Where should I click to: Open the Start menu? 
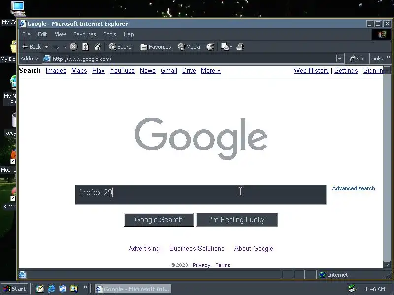(x=15, y=289)
